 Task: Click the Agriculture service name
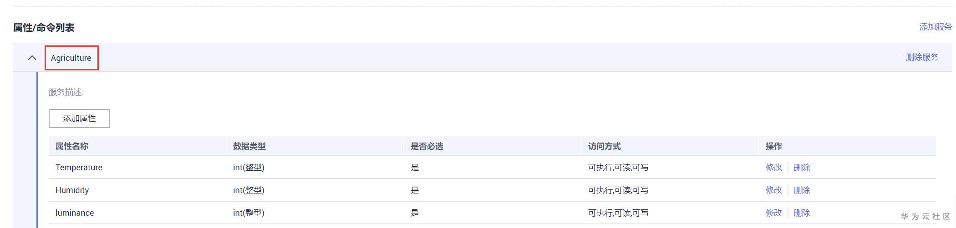(x=71, y=58)
